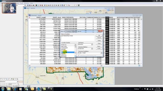The width and height of the screenshot is (163, 91).
Task: Click the settings icon right of record counter
Action: [18, 84]
